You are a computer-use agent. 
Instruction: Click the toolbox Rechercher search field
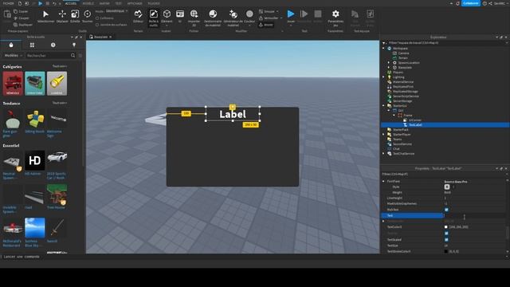pos(48,56)
